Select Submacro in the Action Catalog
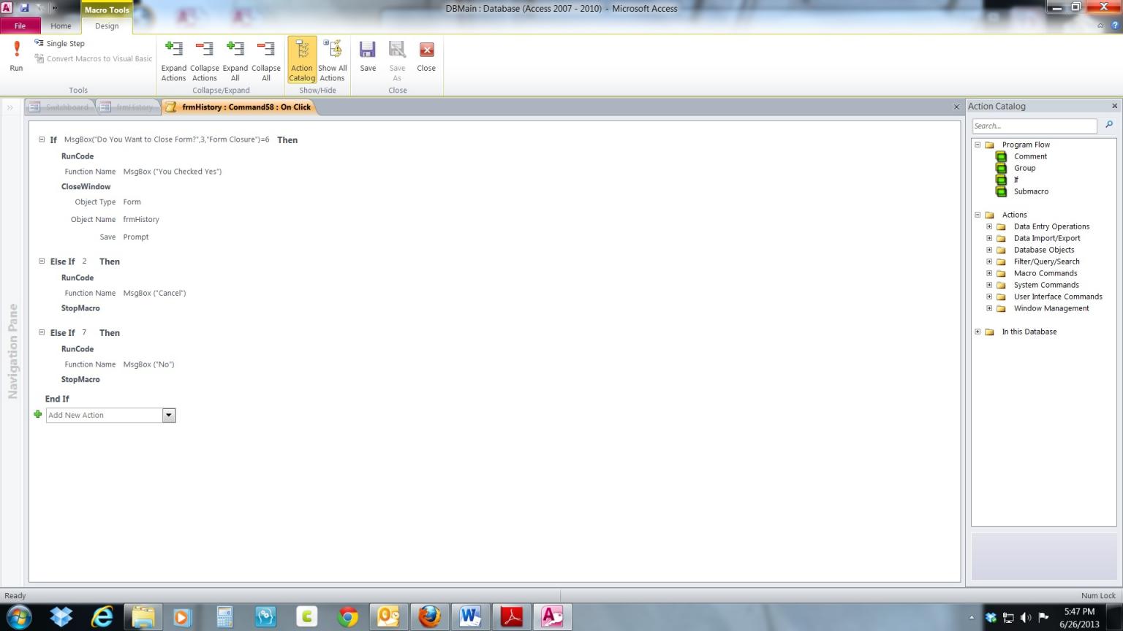 point(1031,191)
